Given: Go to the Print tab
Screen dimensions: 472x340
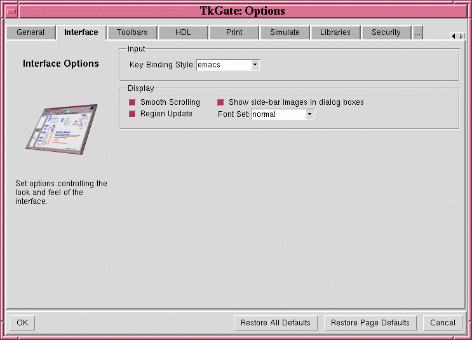Looking at the screenshot, I should coord(234,32).
